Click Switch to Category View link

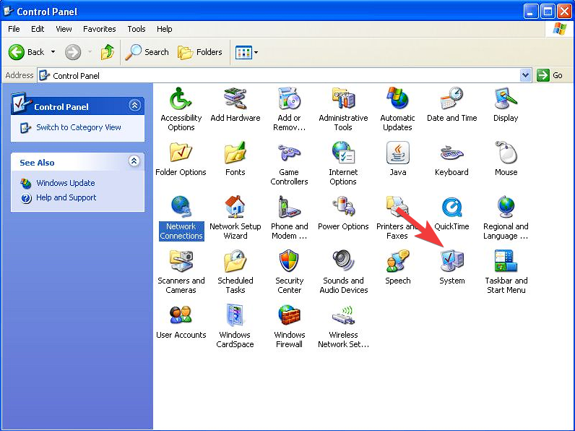pyautogui.click(x=79, y=127)
